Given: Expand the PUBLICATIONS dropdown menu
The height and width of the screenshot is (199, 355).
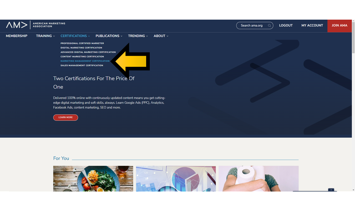Looking at the screenshot, I should (x=109, y=36).
